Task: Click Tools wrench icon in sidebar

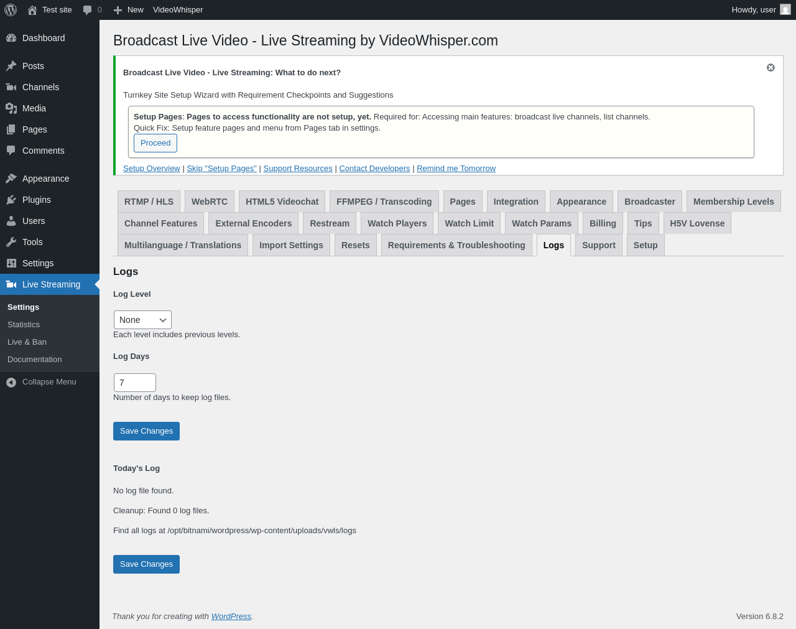Action: coord(11,242)
